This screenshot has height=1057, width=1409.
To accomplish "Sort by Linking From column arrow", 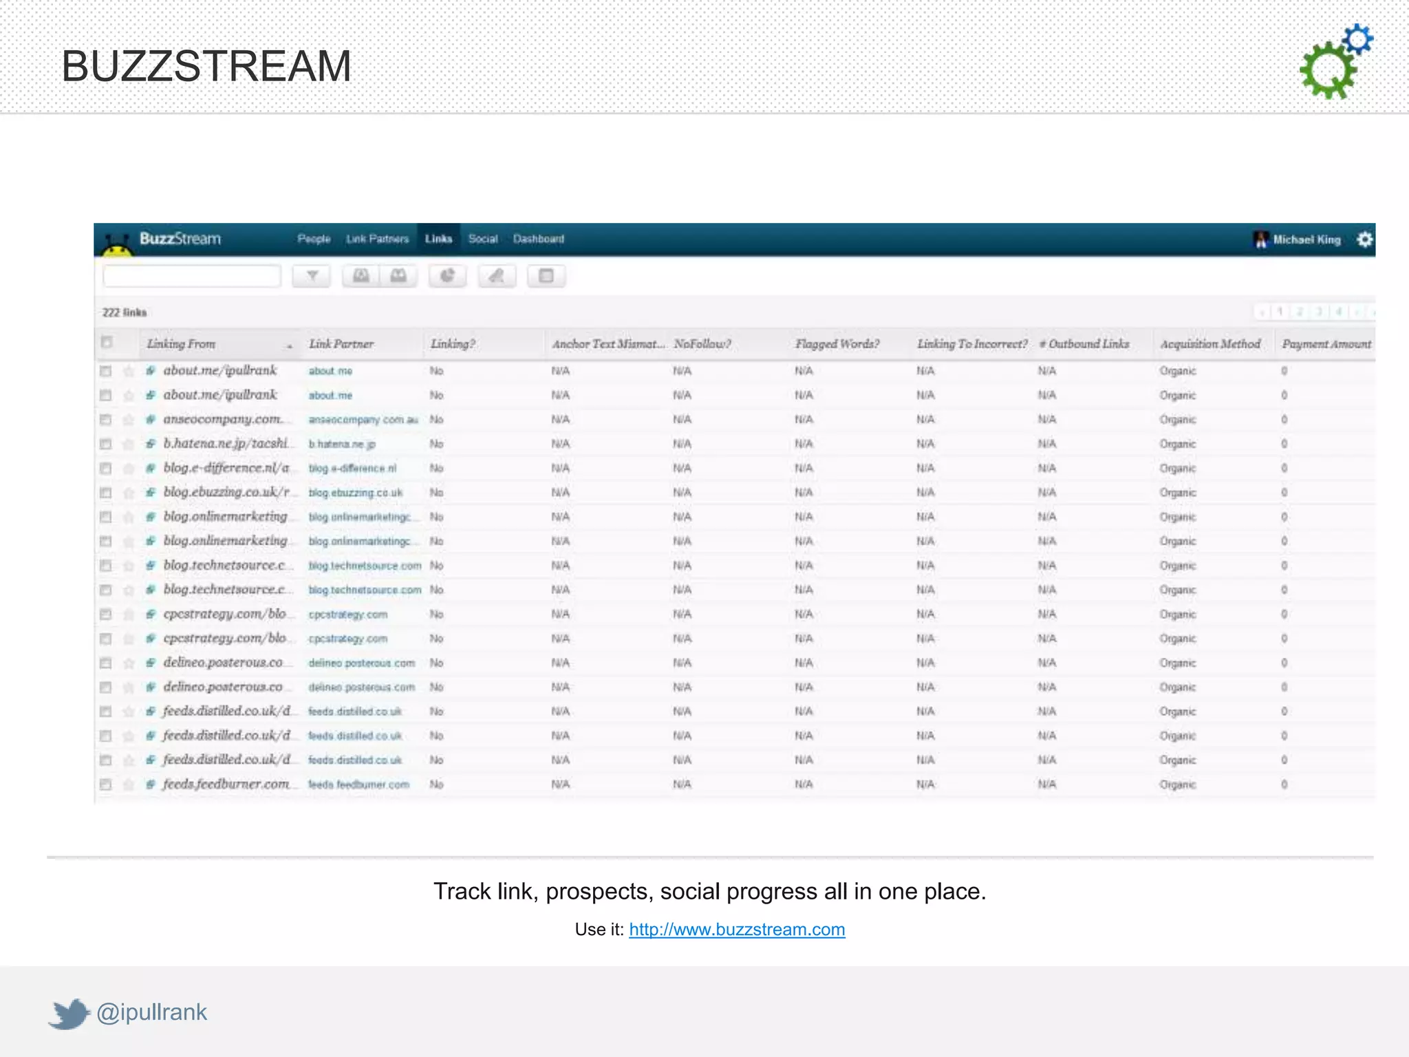I will pos(290,345).
